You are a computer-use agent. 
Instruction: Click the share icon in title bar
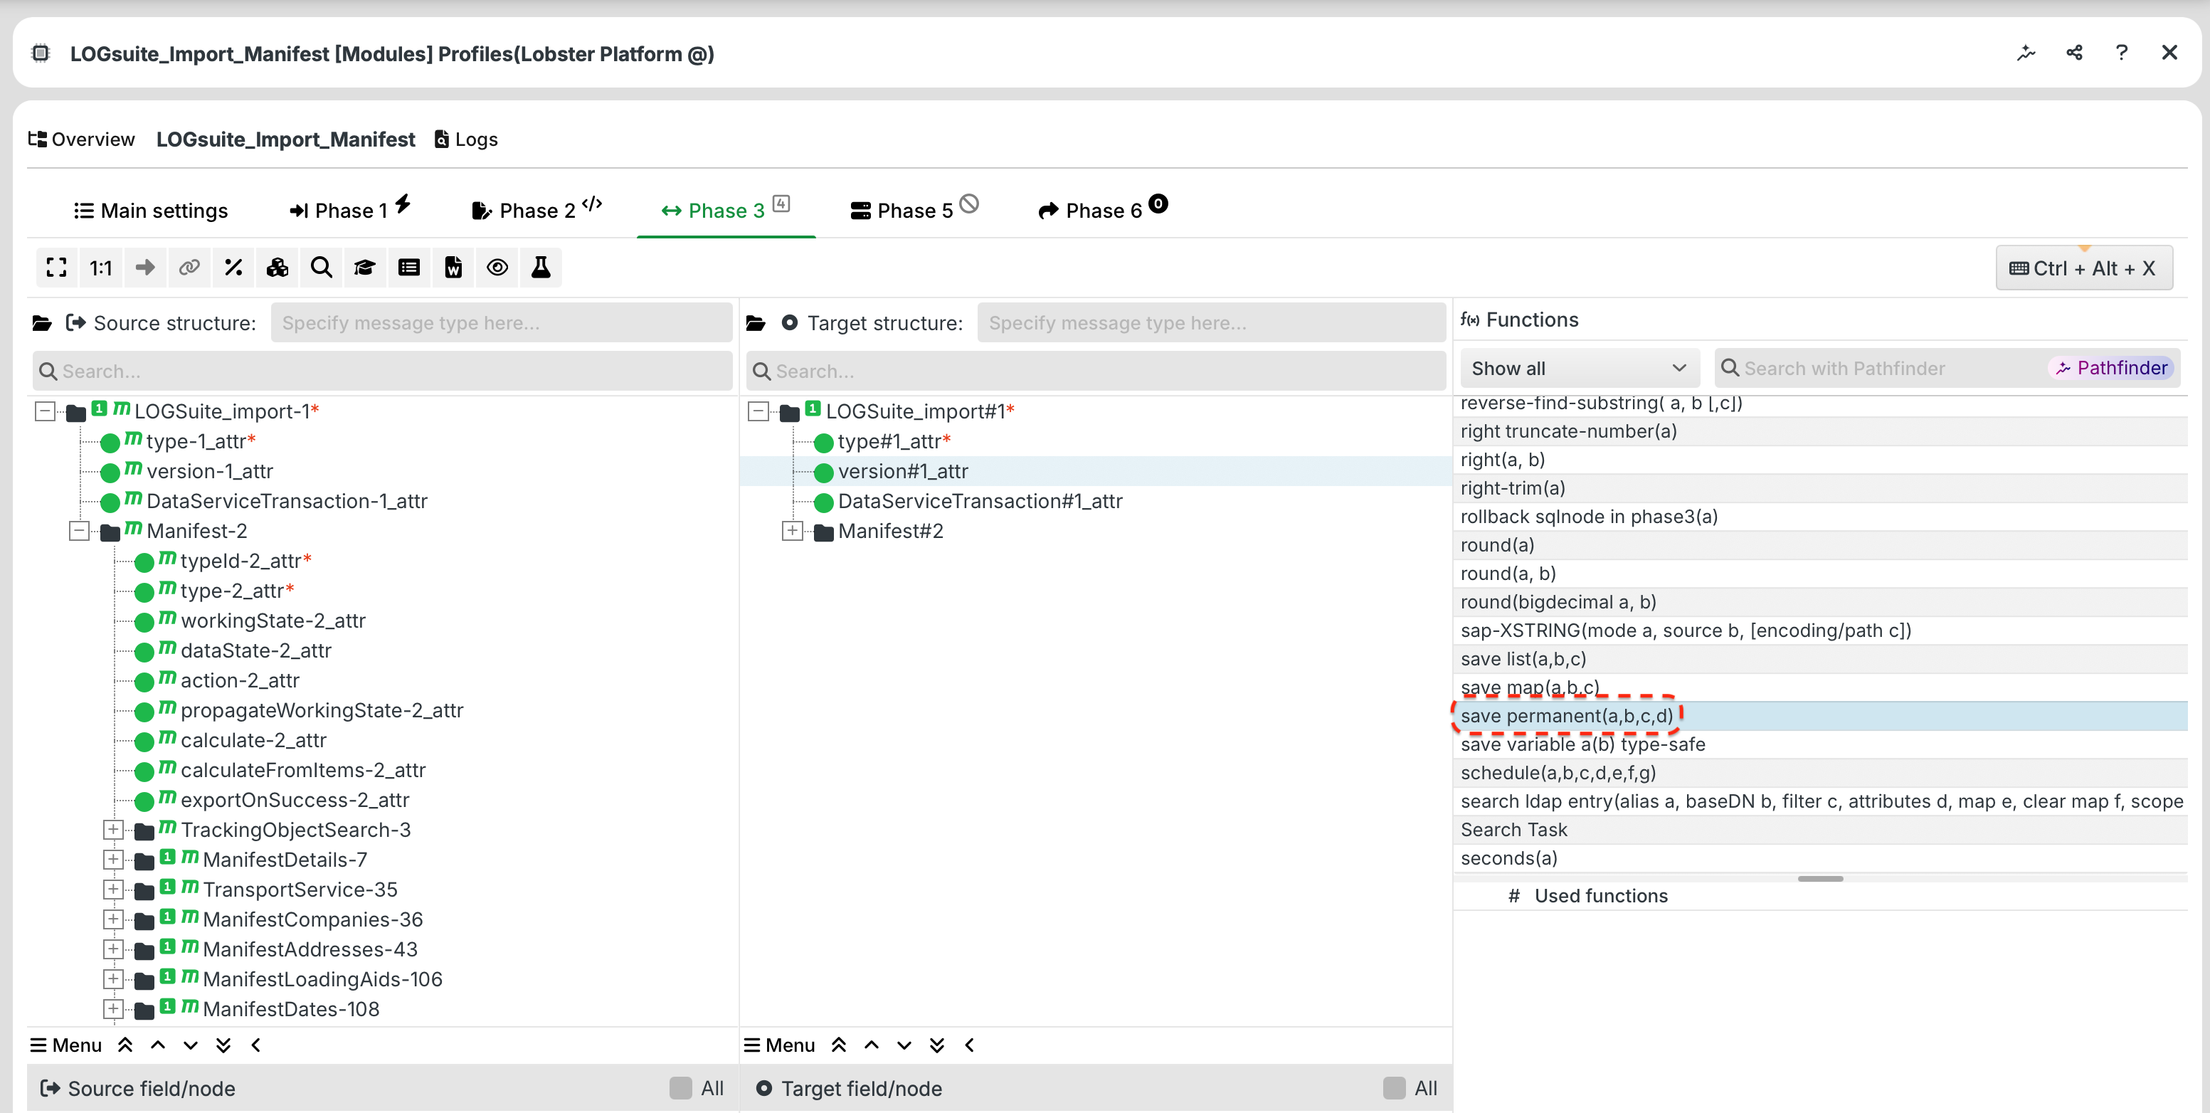2074,53
